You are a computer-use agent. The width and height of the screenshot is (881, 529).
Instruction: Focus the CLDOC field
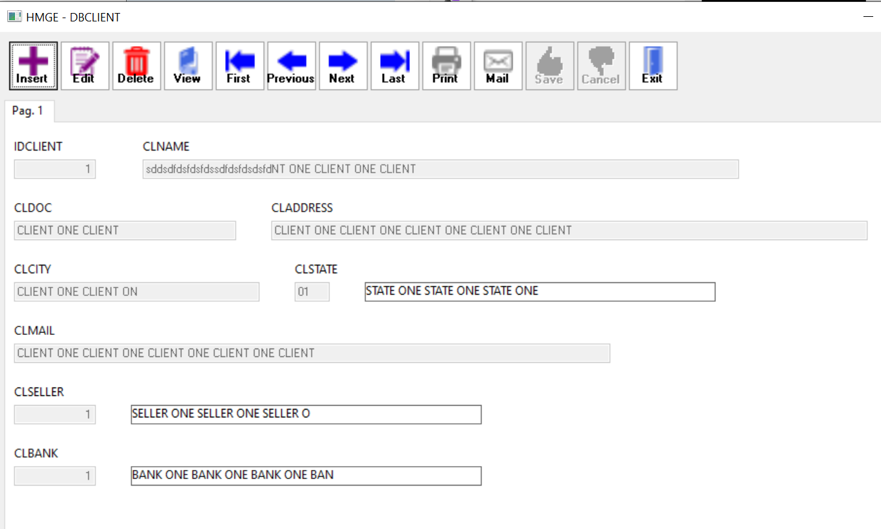(125, 230)
